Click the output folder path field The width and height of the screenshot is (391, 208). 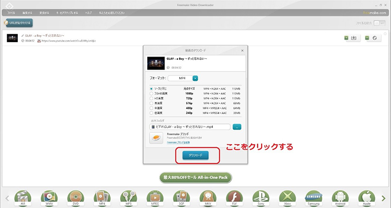(x=190, y=127)
